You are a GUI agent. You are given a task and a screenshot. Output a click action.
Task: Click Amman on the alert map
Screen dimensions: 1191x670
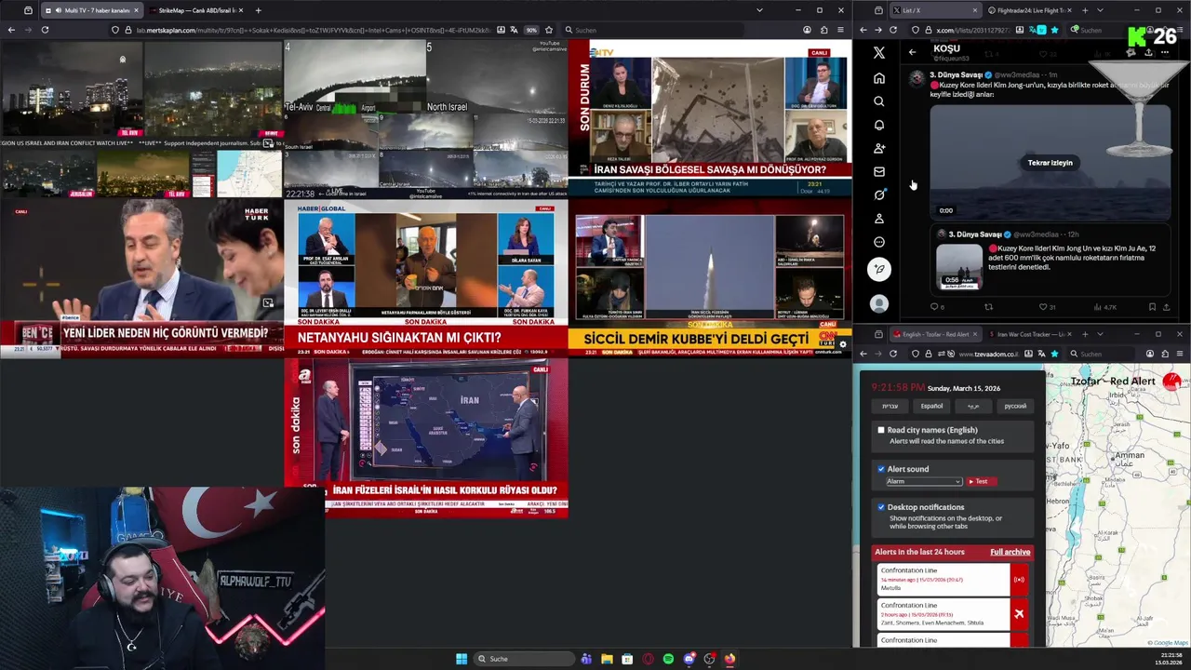[x=1130, y=455]
